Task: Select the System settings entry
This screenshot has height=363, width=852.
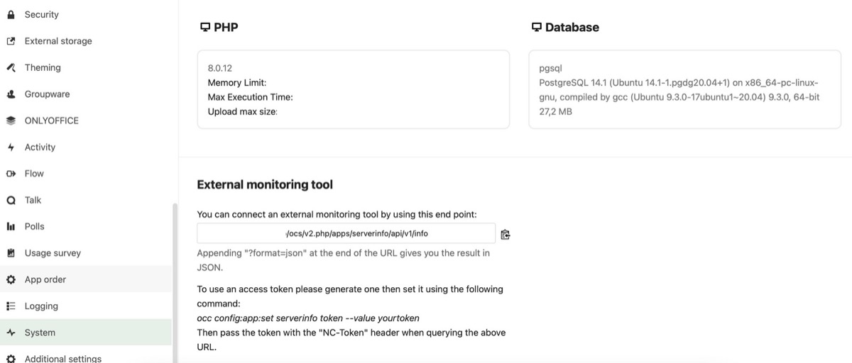Action: click(40, 333)
